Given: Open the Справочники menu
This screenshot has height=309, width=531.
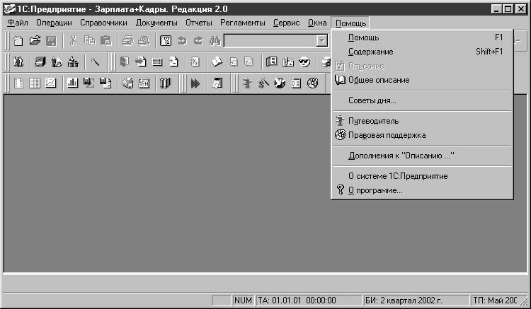Looking at the screenshot, I should (x=103, y=23).
